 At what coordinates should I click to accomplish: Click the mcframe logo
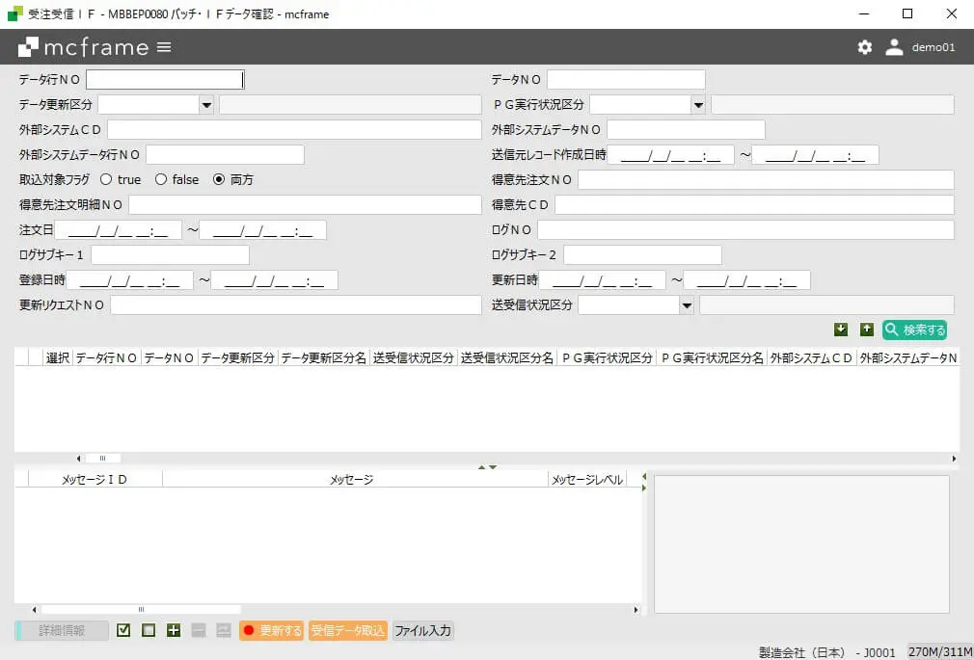point(84,47)
